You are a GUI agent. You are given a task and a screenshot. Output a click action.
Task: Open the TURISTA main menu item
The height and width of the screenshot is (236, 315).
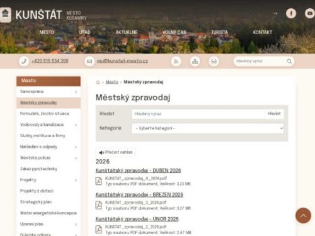coord(219,32)
